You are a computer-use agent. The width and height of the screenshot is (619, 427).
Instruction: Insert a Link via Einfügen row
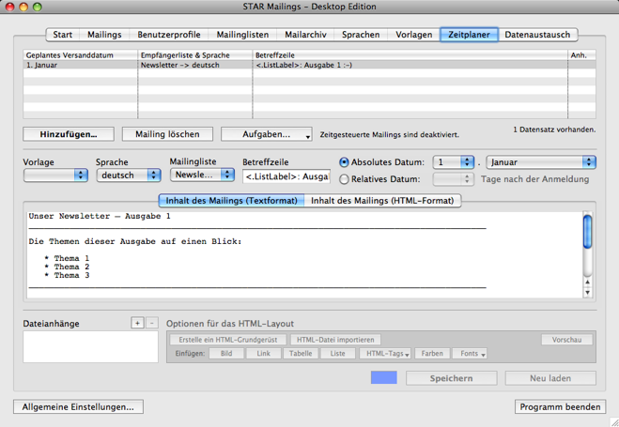[263, 353]
